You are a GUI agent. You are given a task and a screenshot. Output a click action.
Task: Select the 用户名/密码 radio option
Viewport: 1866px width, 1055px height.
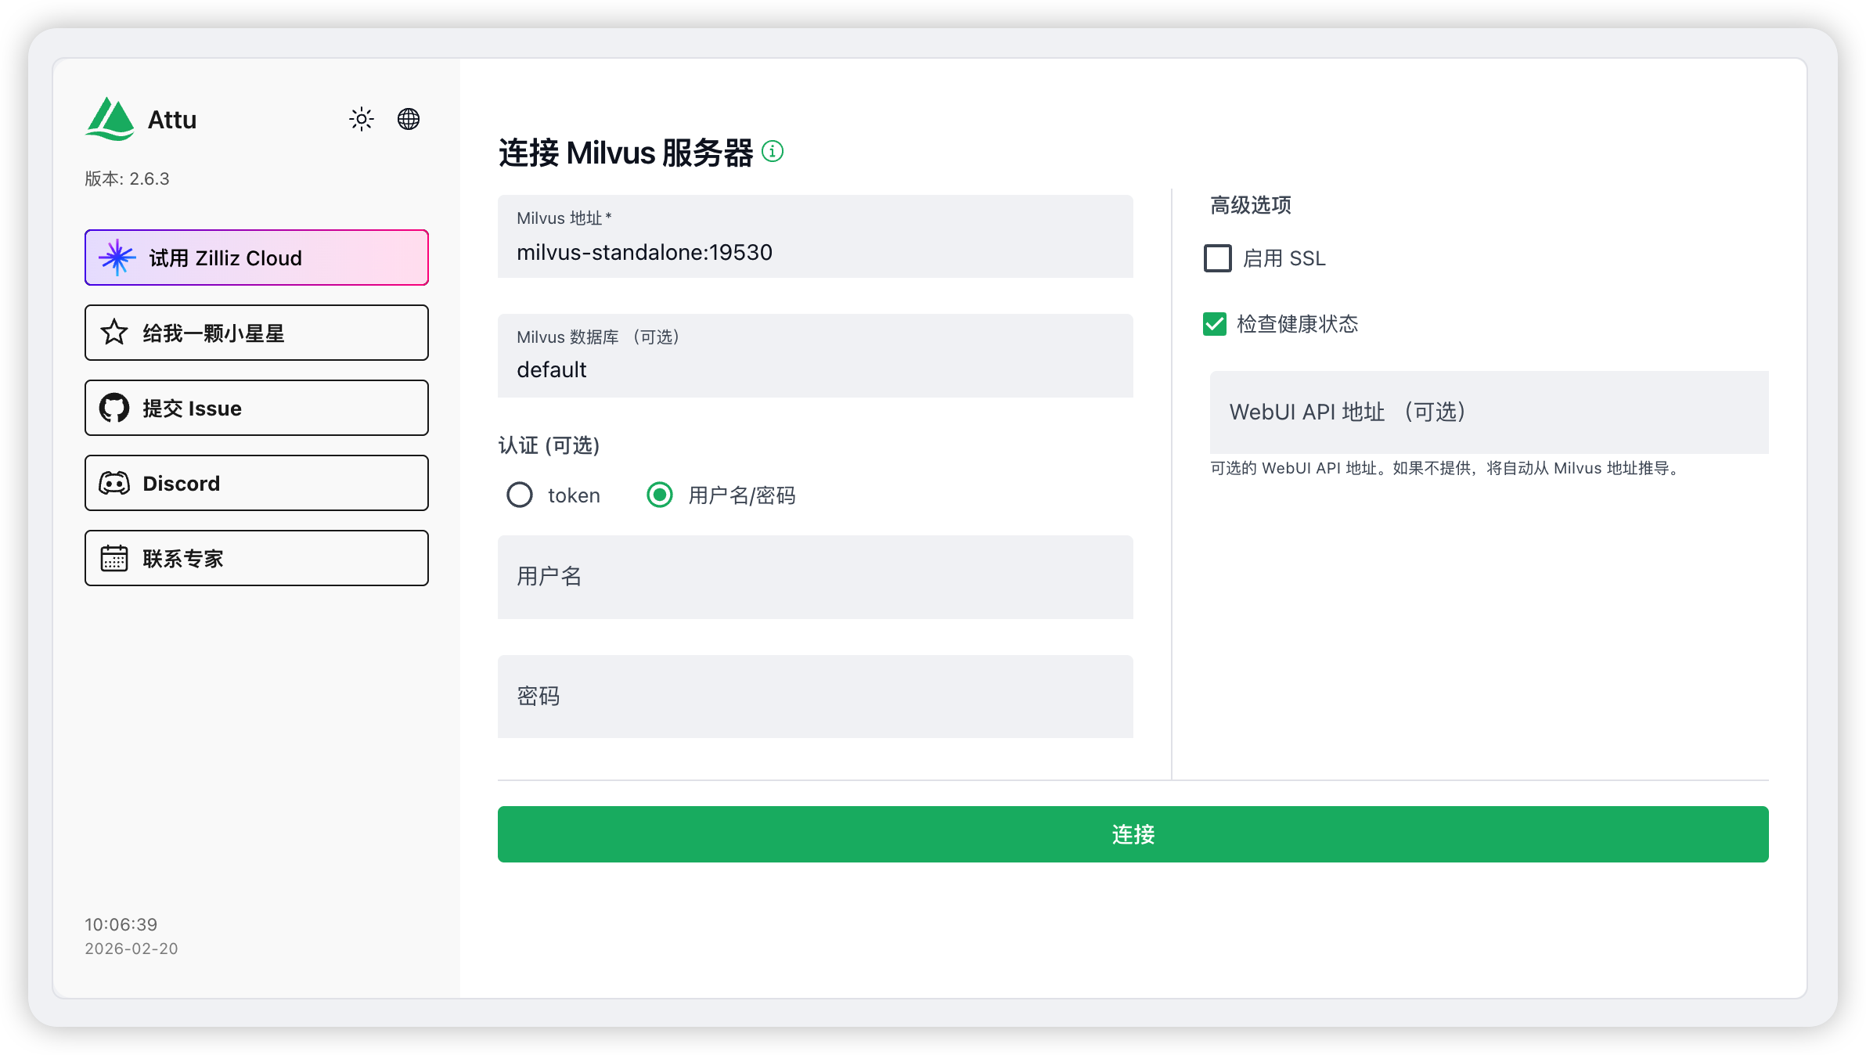pos(660,495)
